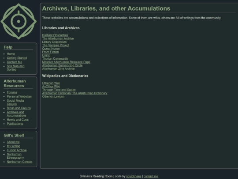Go to the Home page link
Viewport: 238px width, 179px height.
[11, 54]
